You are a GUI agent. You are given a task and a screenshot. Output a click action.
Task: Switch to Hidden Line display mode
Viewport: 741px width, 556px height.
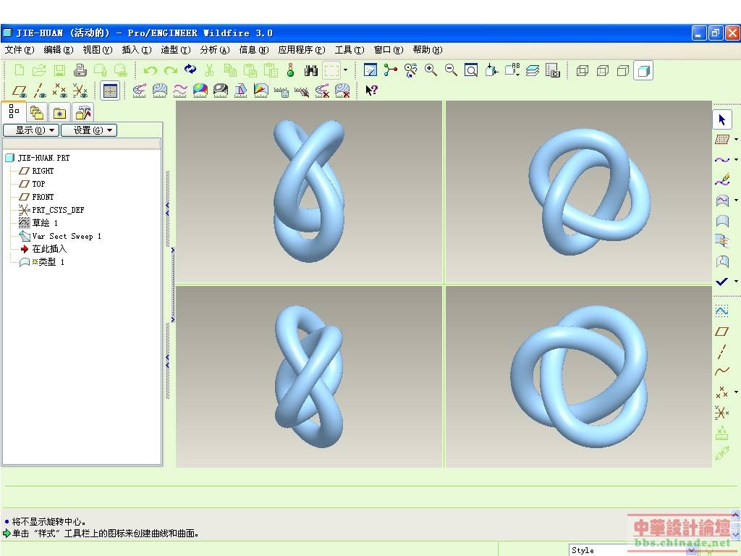pyautogui.click(x=603, y=71)
